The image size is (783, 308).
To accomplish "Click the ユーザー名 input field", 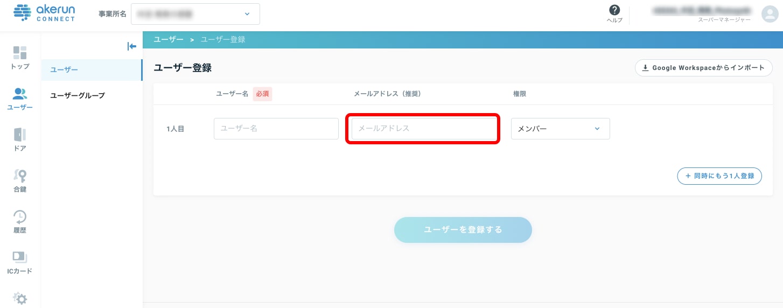I will 276,129.
